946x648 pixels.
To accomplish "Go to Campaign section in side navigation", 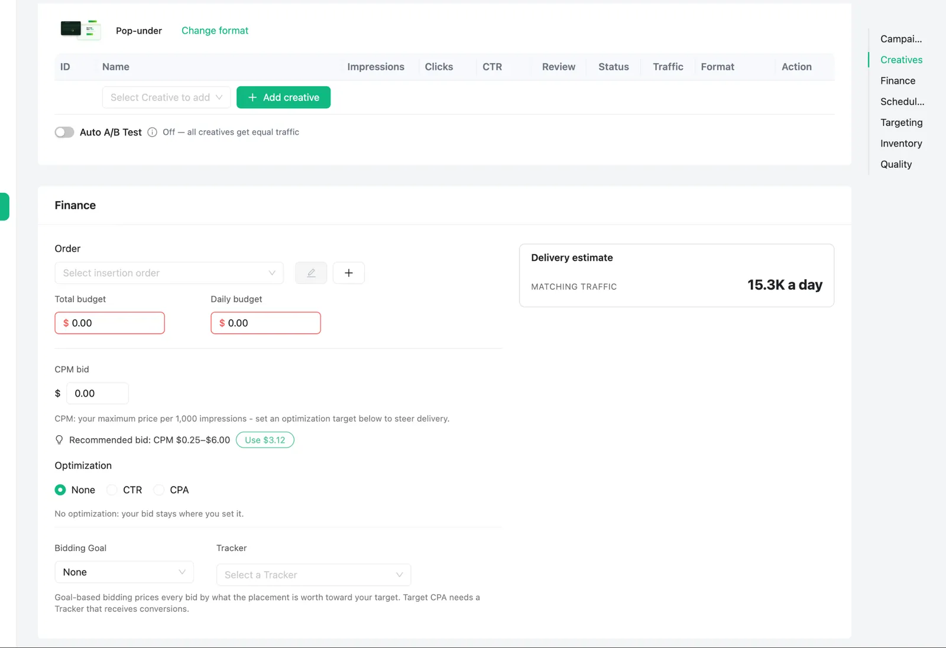I will 901,39.
